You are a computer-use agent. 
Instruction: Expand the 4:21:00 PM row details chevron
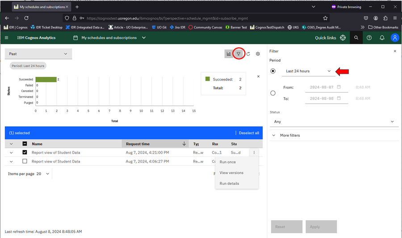11,153
